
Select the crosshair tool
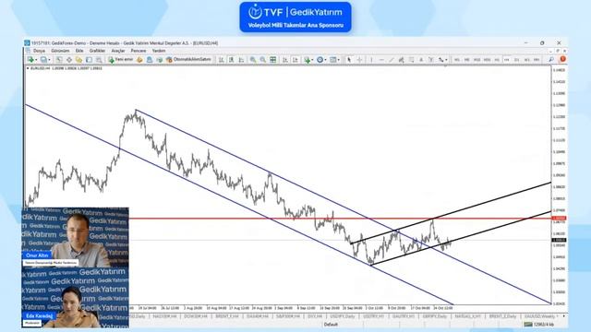coord(359,59)
